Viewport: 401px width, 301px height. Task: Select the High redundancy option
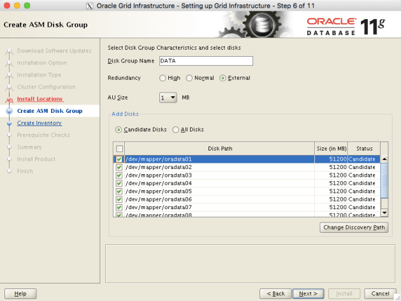pyautogui.click(x=163, y=78)
